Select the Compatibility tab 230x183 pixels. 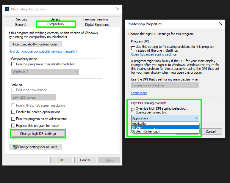tap(56, 24)
